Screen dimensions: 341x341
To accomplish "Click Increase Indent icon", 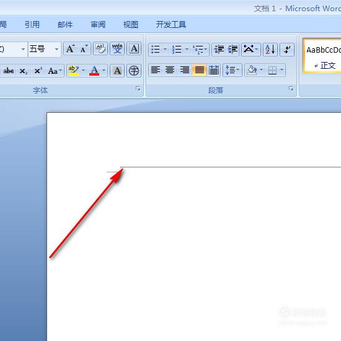I will coord(232,50).
